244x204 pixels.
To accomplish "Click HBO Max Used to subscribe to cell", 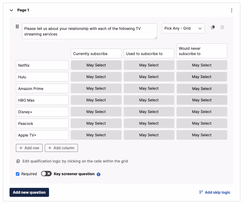I will [149, 100].
